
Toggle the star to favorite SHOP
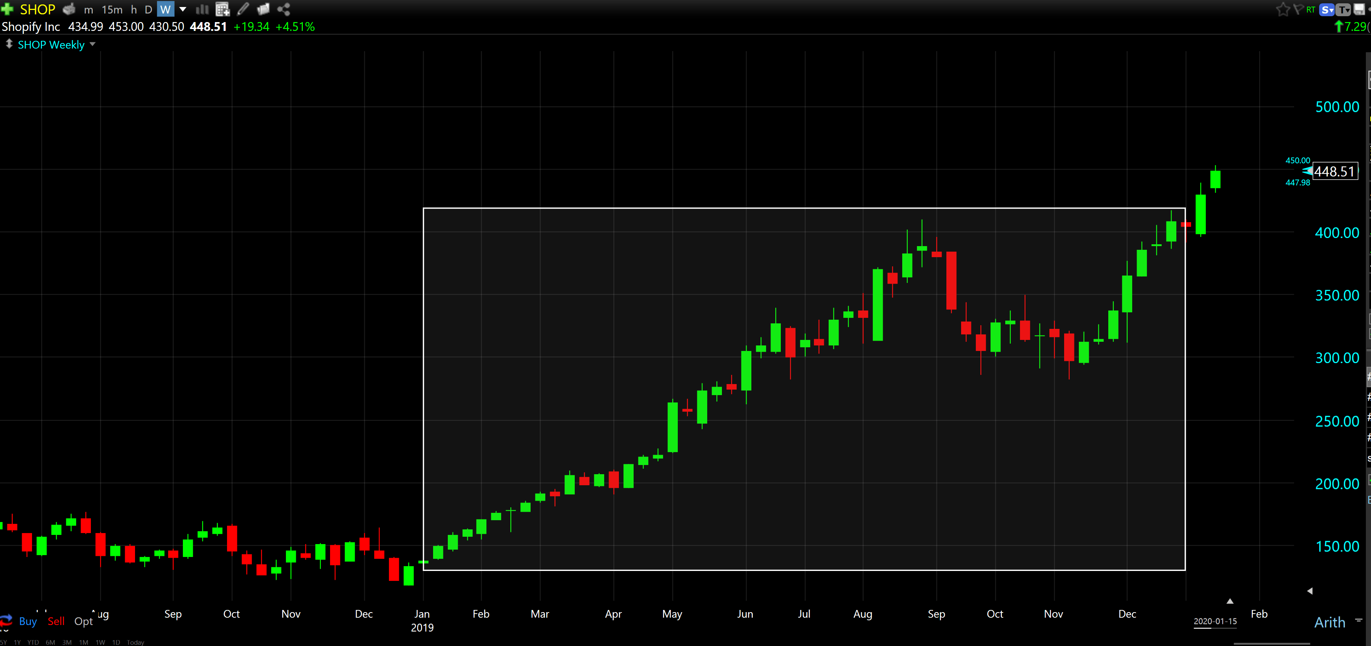[1283, 9]
